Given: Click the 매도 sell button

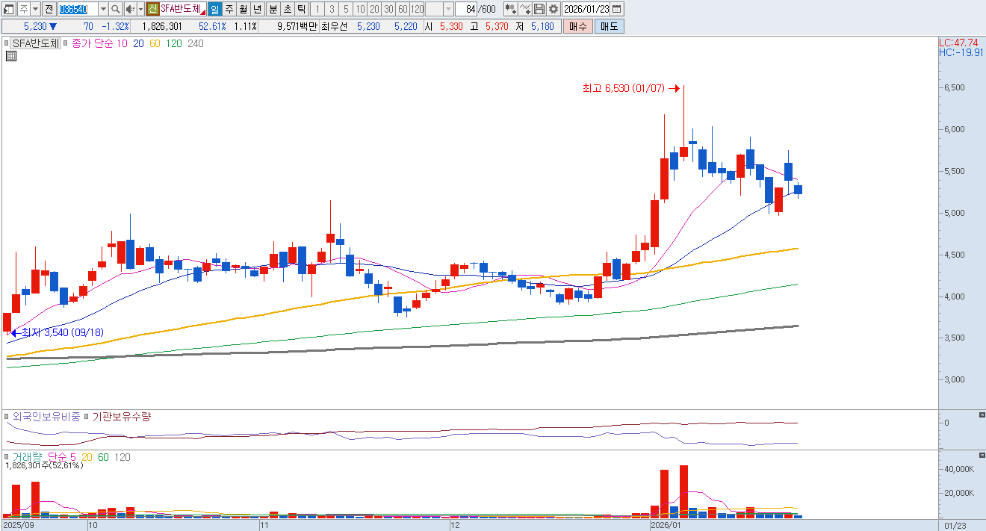Looking at the screenshot, I should [x=609, y=26].
